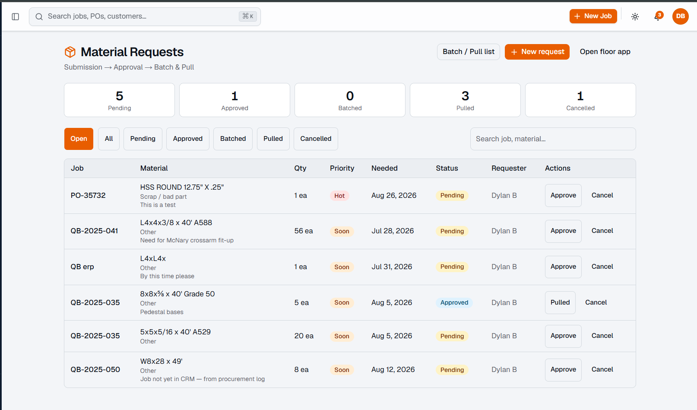Mark 8x8 Grade 50 request as Pulled
This screenshot has height=410, width=697.
click(x=560, y=302)
